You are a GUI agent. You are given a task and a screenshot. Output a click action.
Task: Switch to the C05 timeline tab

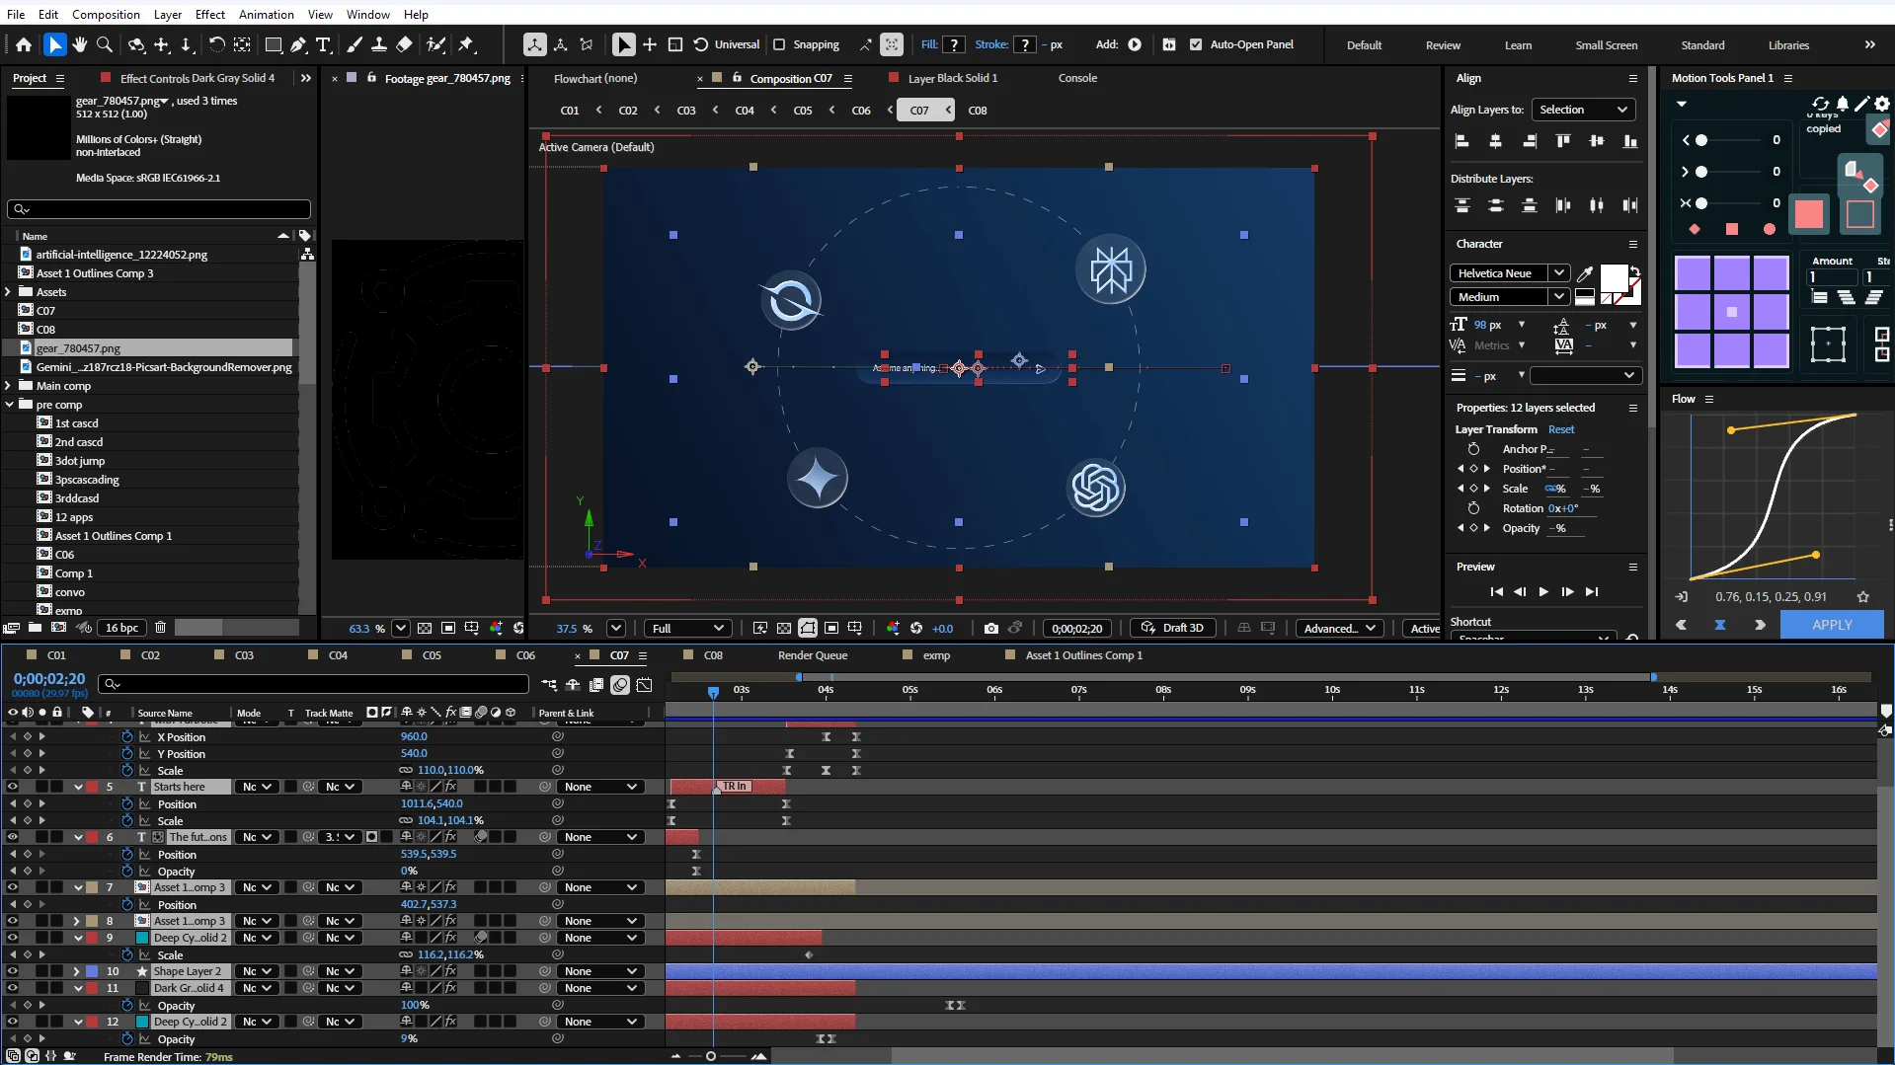point(432,655)
